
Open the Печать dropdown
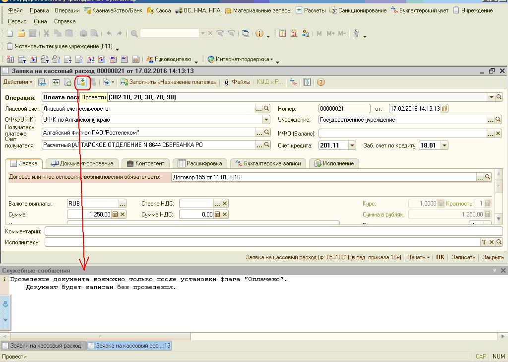pos(418,257)
